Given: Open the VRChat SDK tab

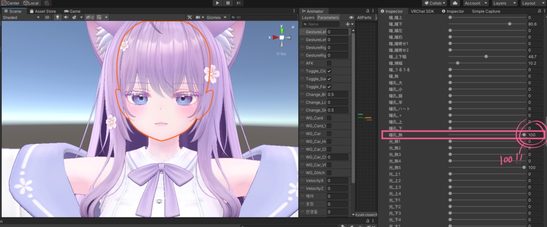Looking at the screenshot, I should [x=422, y=11].
